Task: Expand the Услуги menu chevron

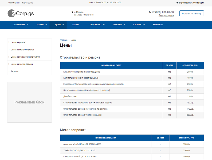Action: (46, 25)
